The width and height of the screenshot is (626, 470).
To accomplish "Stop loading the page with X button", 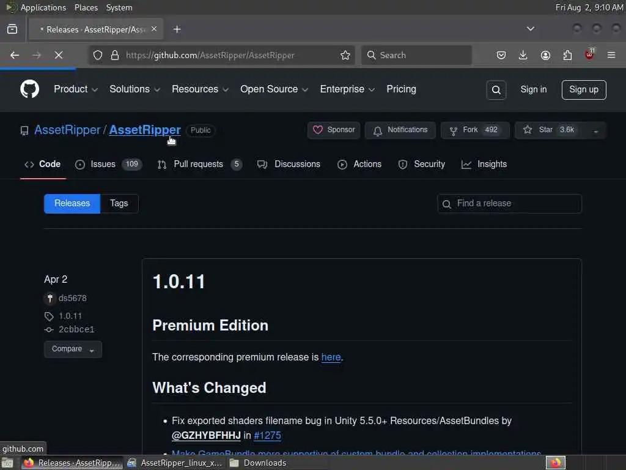I will 59,55.
